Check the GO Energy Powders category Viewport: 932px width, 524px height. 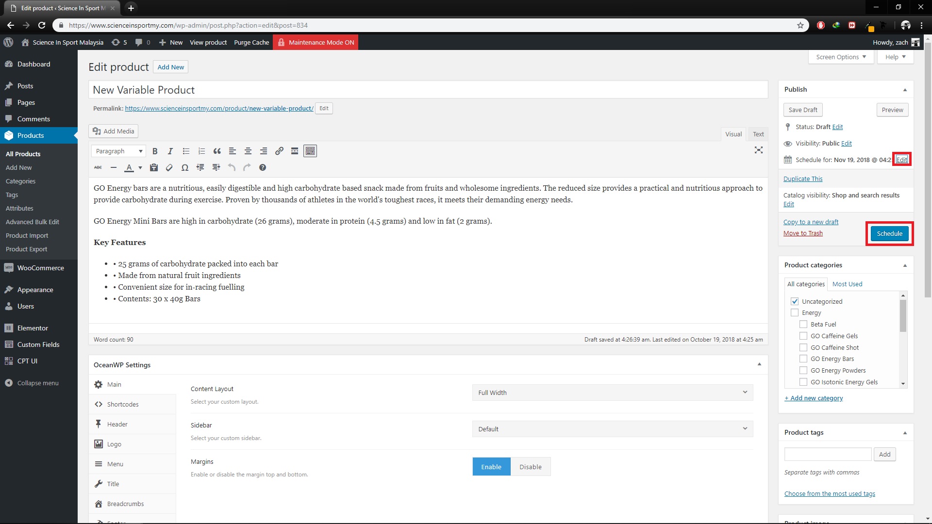point(803,371)
